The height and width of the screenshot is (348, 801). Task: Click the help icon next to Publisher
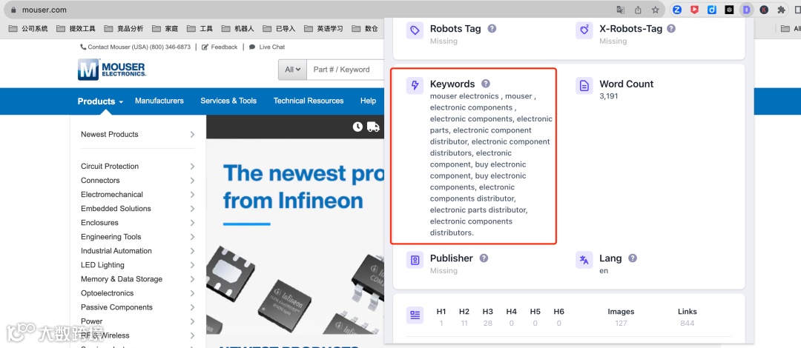coord(484,258)
